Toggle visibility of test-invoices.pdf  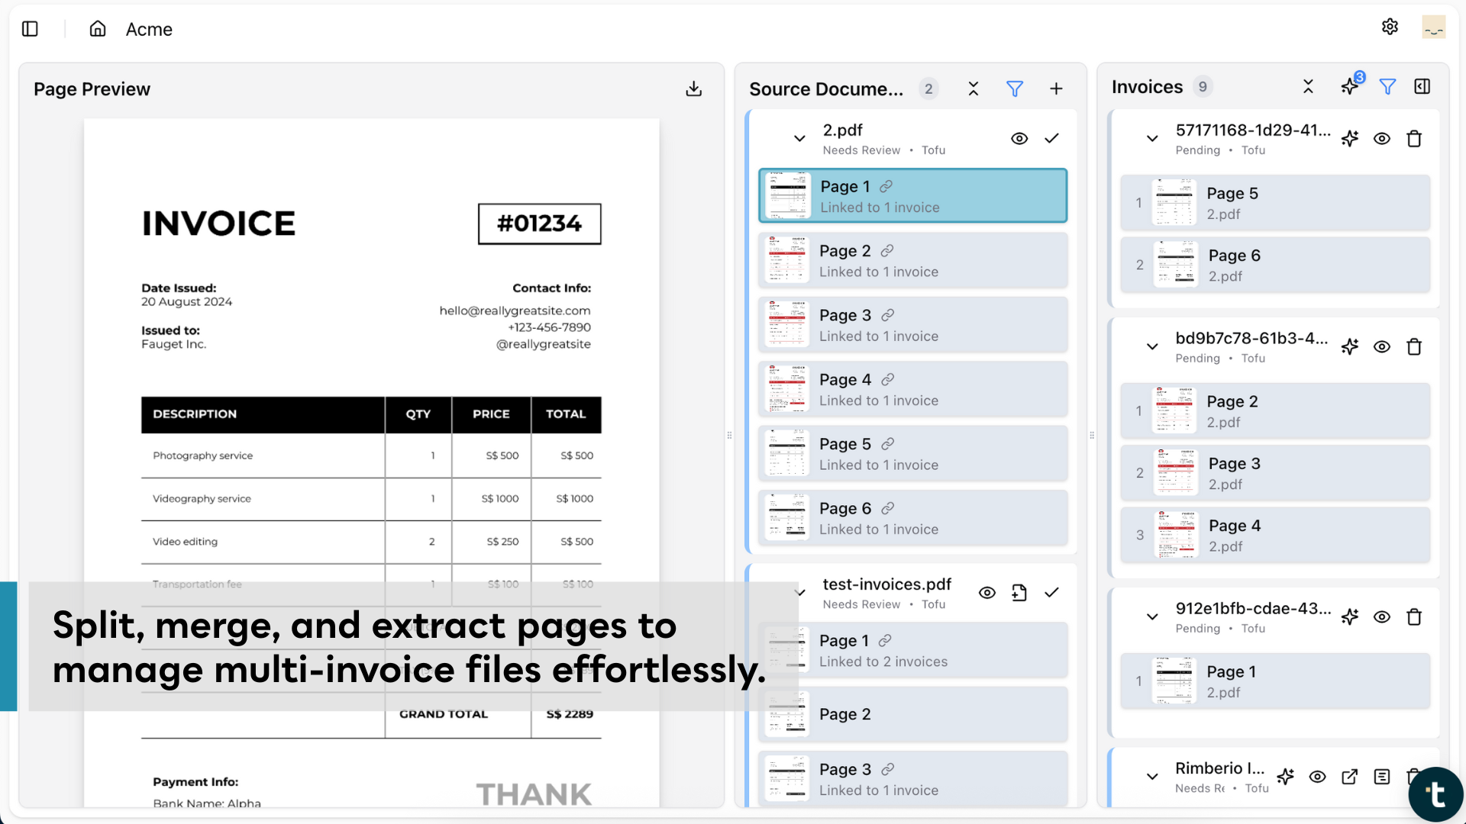(x=987, y=593)
